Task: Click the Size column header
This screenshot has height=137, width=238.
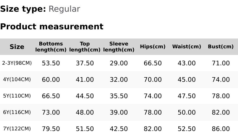Action: click(17, 47)
